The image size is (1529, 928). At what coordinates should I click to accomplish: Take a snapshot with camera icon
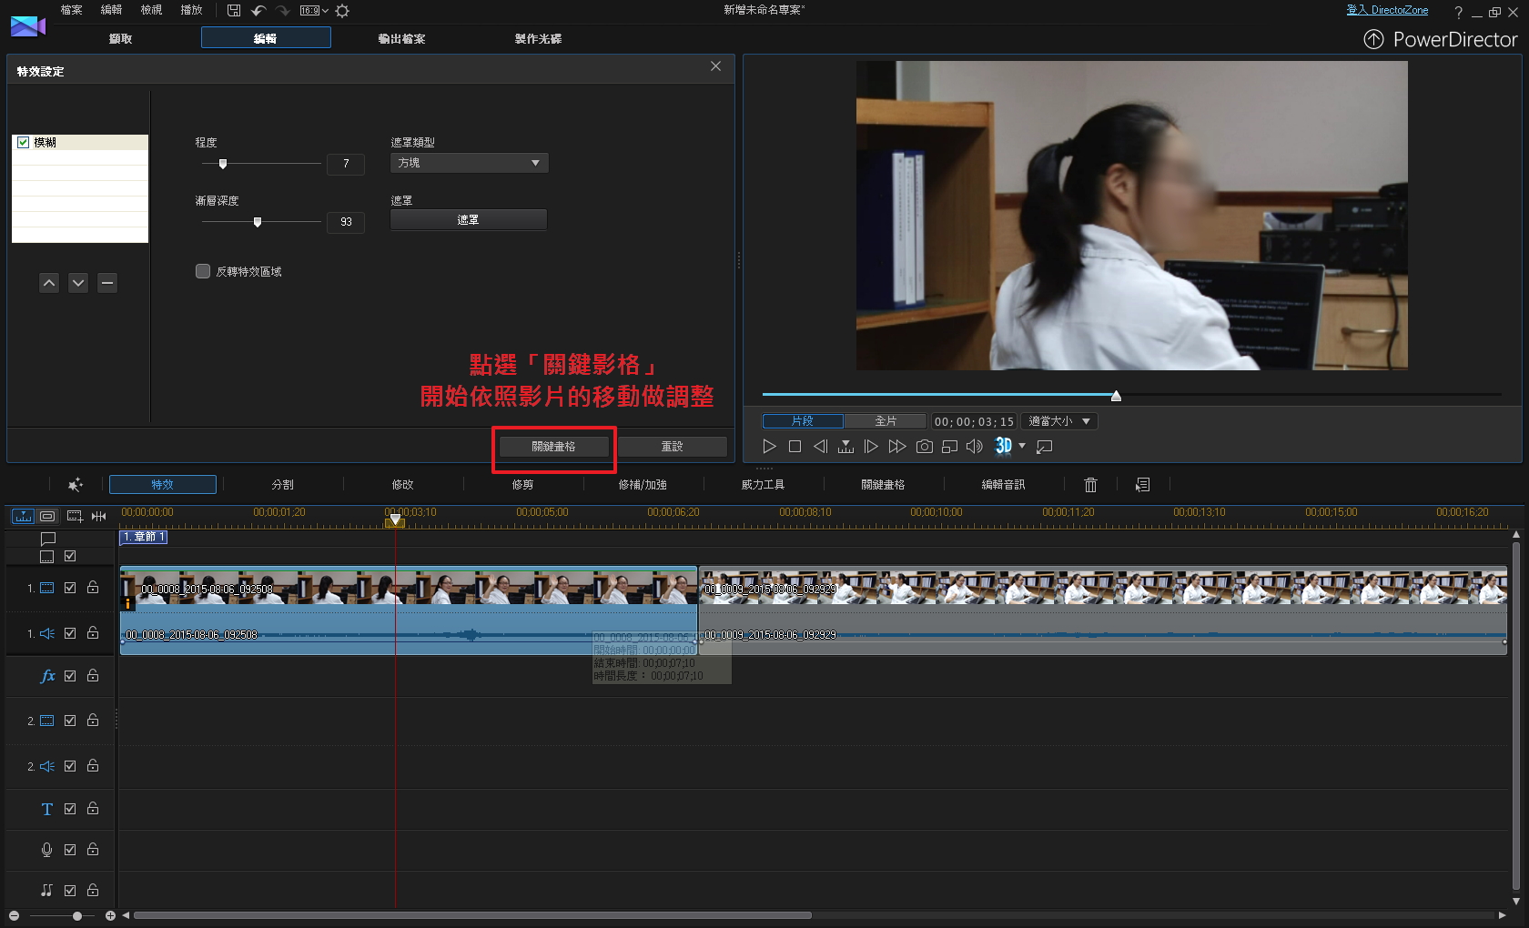coord(924,447)
